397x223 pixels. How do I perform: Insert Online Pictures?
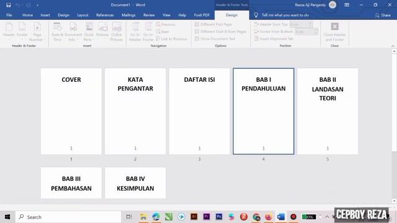tap(117, 32)
